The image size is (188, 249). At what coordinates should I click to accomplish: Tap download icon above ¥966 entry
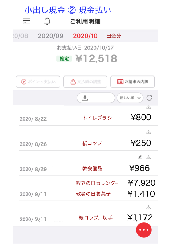click(x=148, y=157)
